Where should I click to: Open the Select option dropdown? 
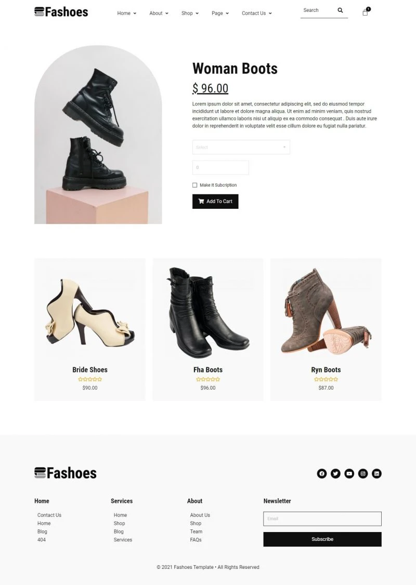coord(241,147)
